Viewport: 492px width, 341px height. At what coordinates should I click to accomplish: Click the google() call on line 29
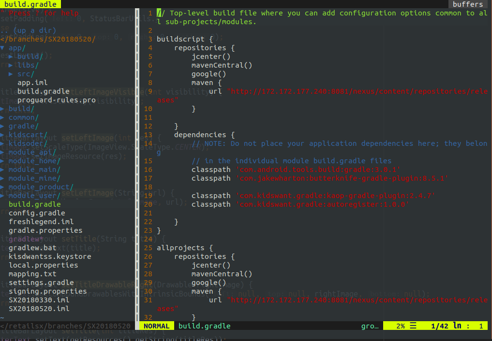point(209,283)
